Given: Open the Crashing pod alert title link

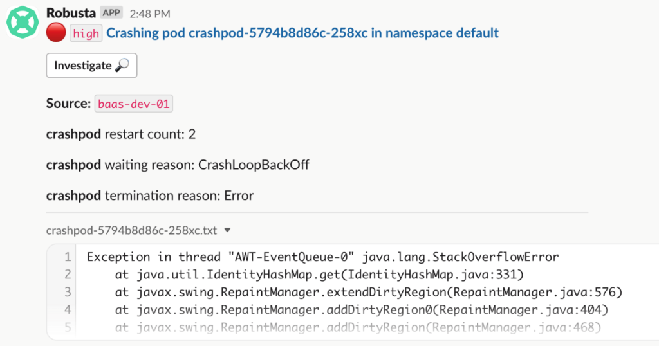Looking at the screenshot, I should (x=302, y=33).
